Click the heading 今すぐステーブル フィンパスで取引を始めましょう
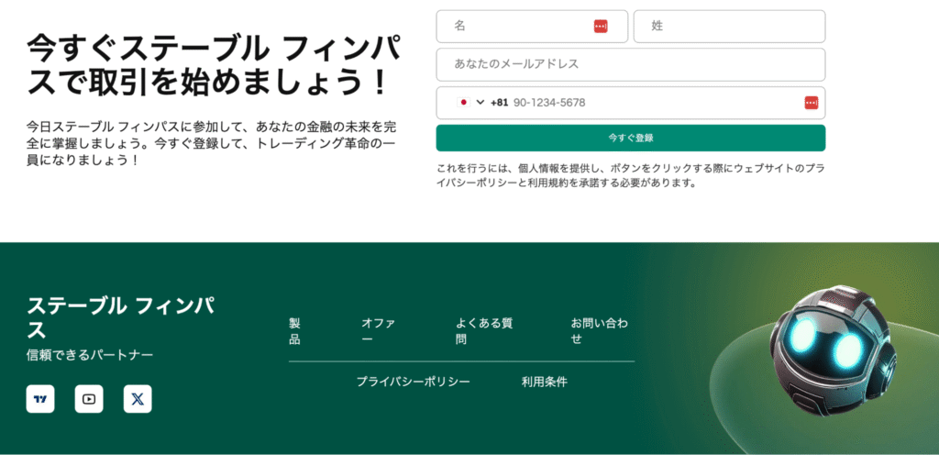The width and height of the screenshot is (939, 455). (x=214, y=65)
